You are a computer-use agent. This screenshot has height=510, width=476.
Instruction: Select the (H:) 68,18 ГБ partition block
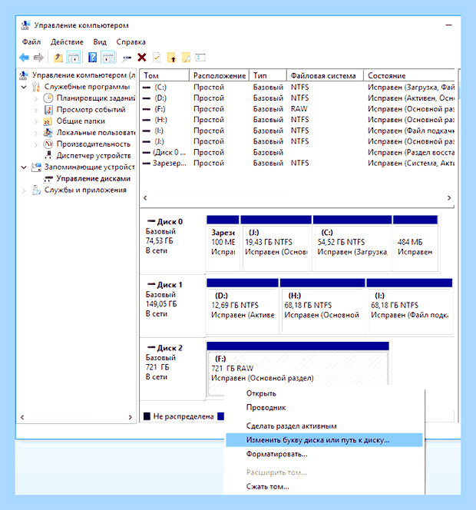[x=322, y=306]
